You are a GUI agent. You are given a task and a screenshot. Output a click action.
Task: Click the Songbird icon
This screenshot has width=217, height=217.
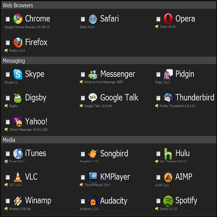click(x=93, y=154)
